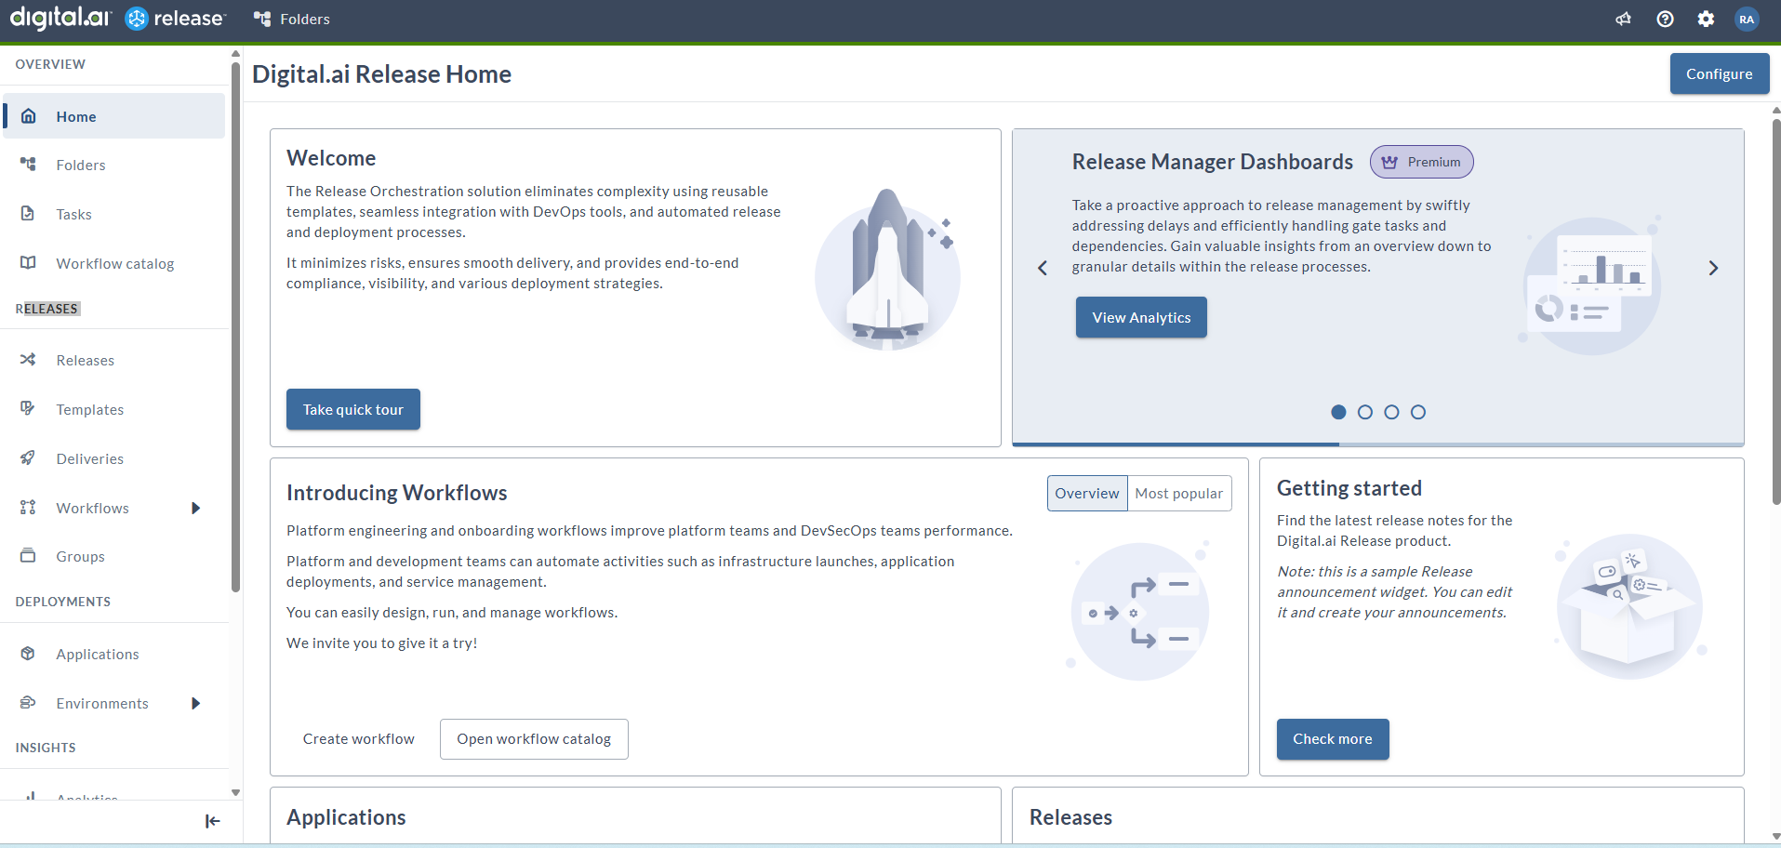Open the RA user avatar menu
1781x848 pixels.
[x=1747, y=19]
